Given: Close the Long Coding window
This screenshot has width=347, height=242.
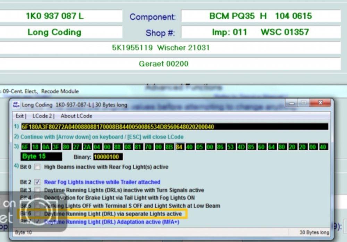Looking at the screenshot, I should (x=320, y=103).
